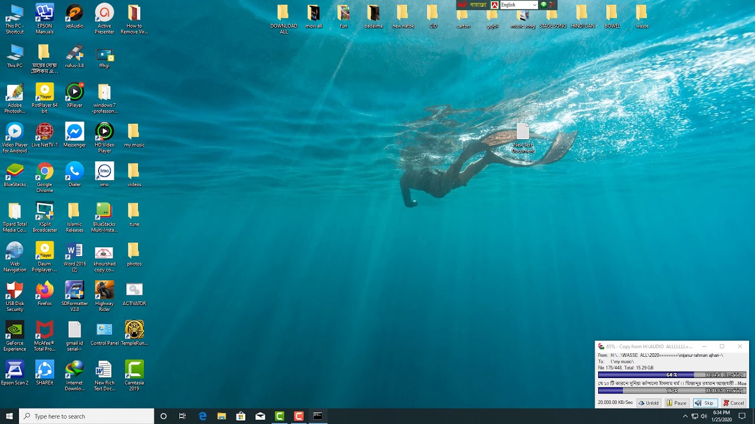This screenshot has width=755, height=424.
Task: Select the Highway Rider desktop icon
Action: pyautogui.click(x=104, y=296)
